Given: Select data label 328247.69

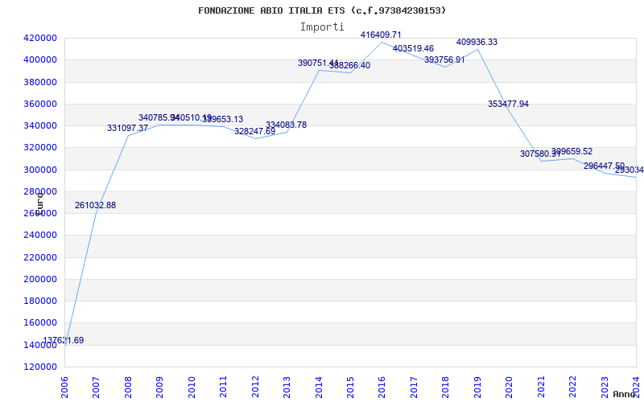Looking at the screenshot, I should [254, 131].
